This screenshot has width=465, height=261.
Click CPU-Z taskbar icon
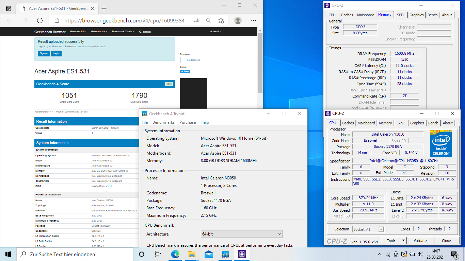[242, 254]
